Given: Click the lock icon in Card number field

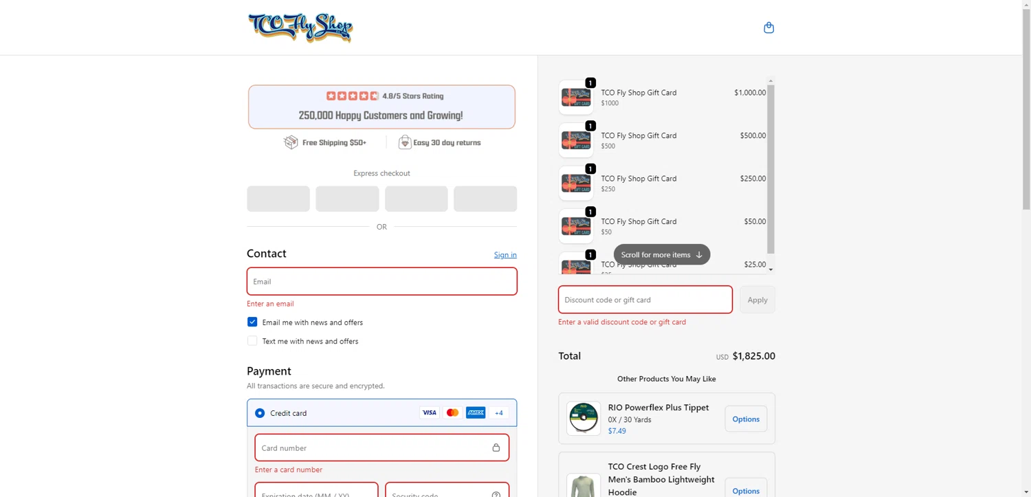Looking at the screenshot, I should point(496,448).
